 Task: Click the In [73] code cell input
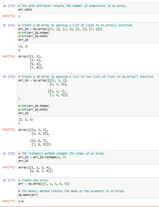click(88, 8)
